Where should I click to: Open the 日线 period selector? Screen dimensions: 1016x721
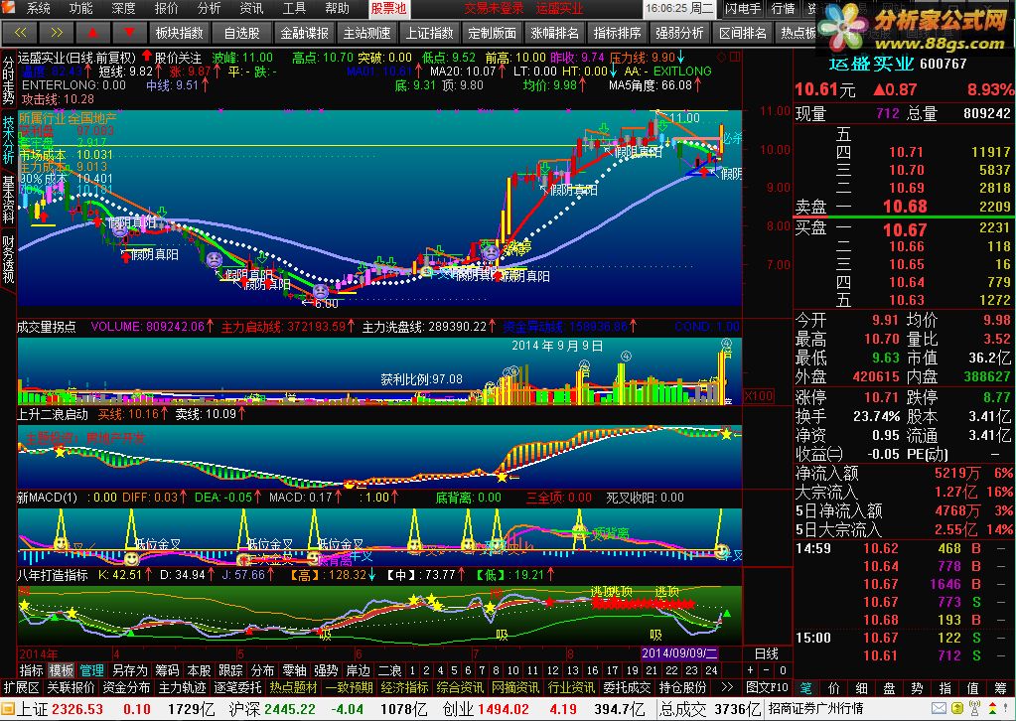tap(767, 653)
